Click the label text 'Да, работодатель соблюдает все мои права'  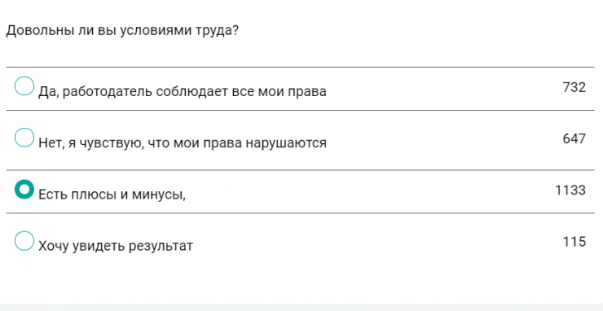[183, 91]
